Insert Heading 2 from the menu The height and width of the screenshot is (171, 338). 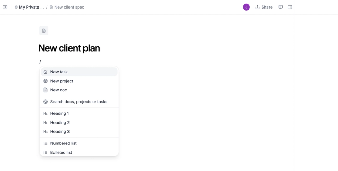60,123
